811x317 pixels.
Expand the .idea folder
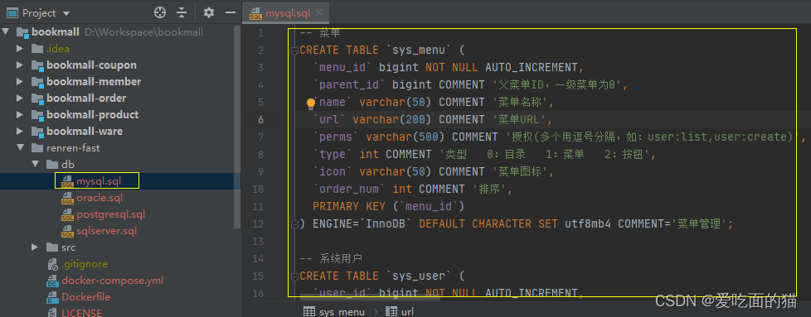tap(20, 49)
